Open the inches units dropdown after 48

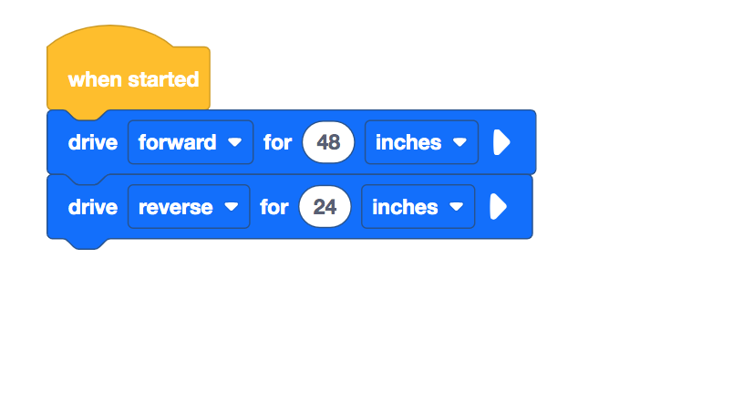[421, 142]
